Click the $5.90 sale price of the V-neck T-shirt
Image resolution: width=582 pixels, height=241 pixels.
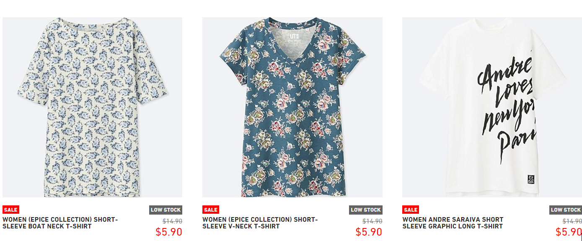(369, 232)
